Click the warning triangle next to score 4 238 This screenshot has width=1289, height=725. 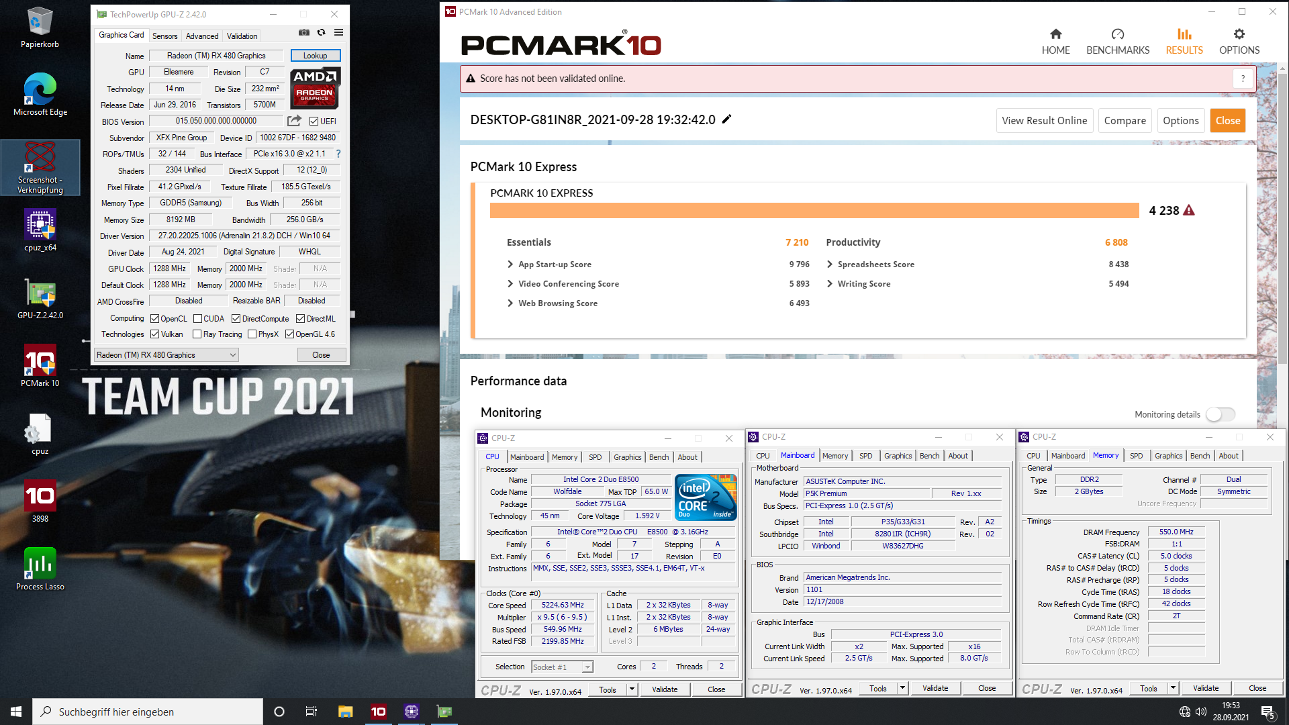click(x=1189, y=210)
